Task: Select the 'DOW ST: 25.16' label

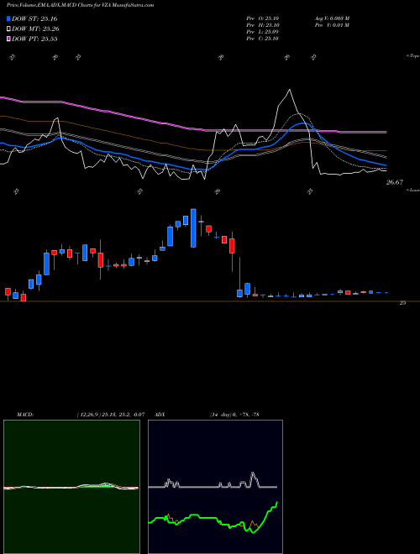Action: pos(34,18)
